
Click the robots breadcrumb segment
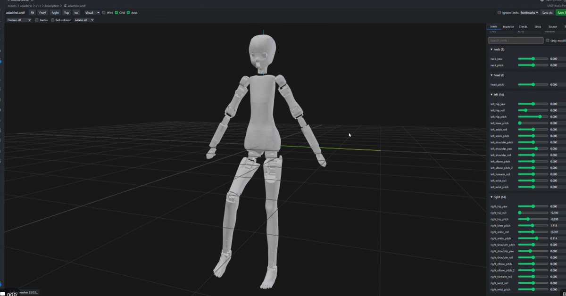point(12,6)
